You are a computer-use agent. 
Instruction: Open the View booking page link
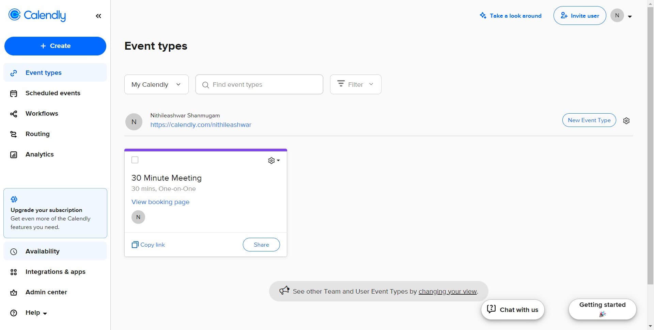click(160, 202)
